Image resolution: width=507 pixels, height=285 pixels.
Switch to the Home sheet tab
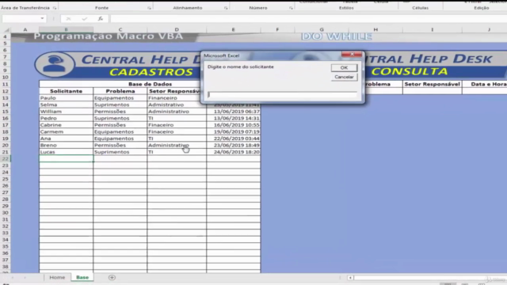click(57, 277)
